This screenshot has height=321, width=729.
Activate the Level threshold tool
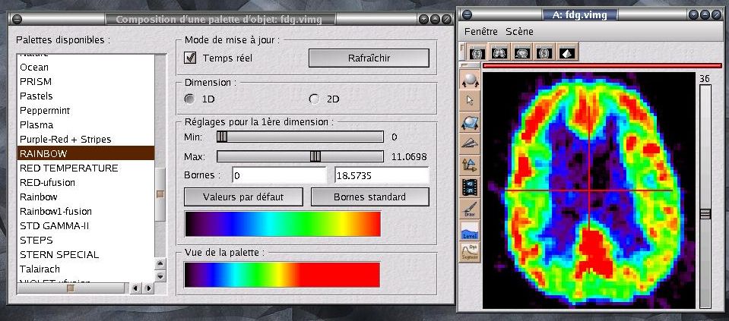click(x=469, y=228)
